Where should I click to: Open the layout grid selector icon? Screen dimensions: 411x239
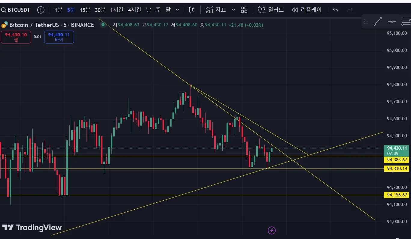coord(244,10)
